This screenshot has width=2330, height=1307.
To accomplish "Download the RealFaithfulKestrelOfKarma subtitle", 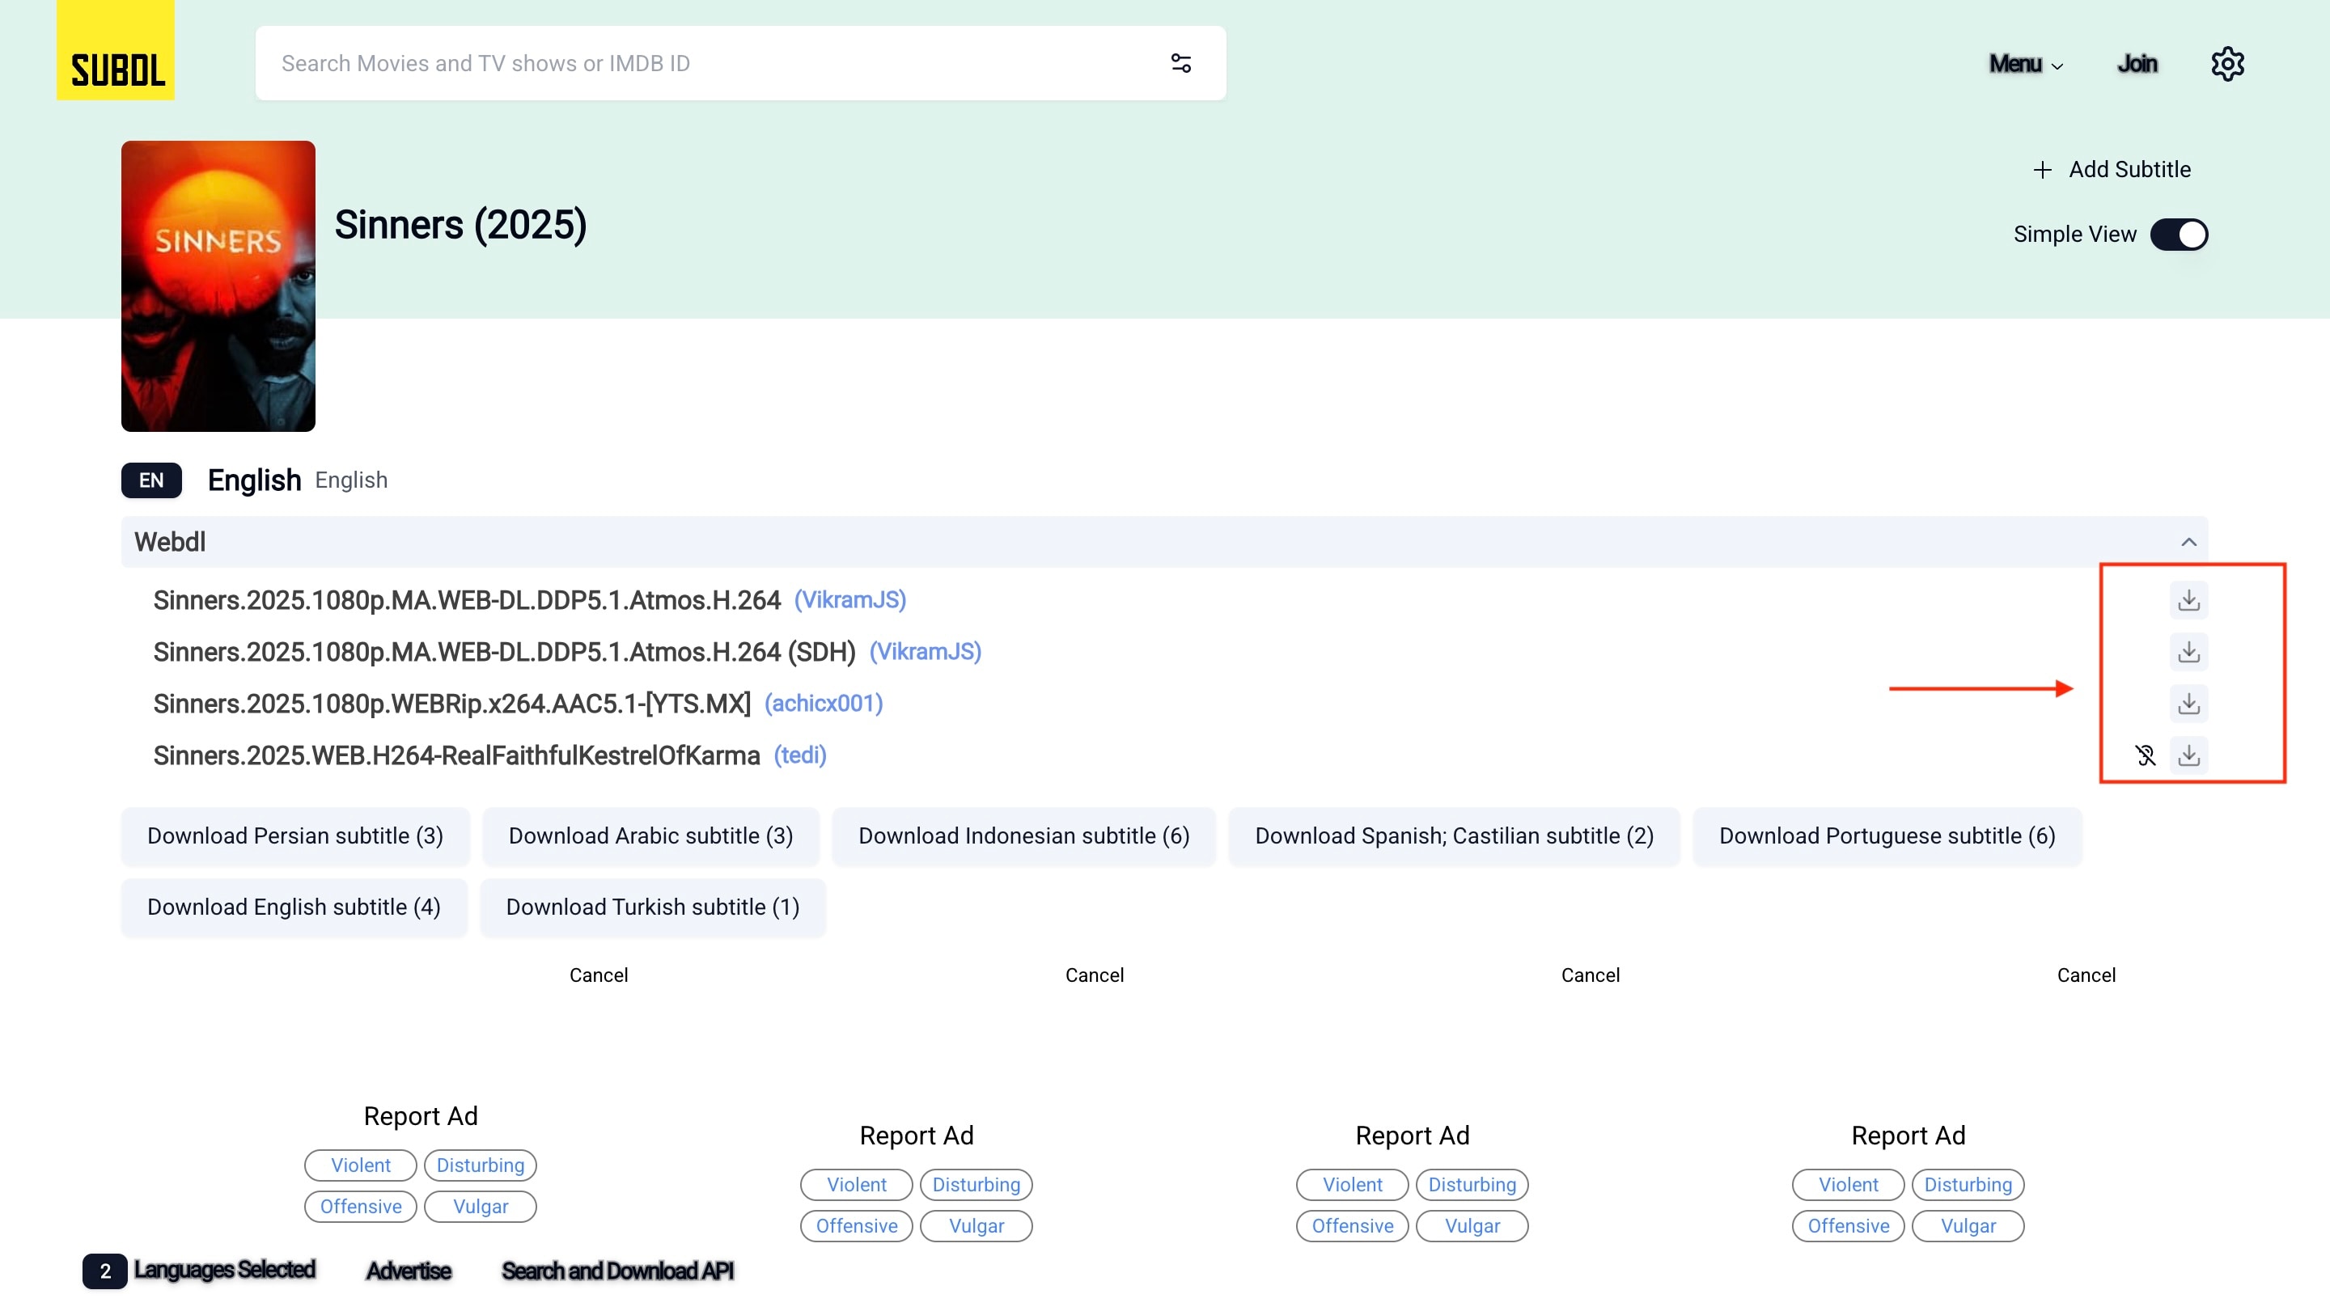I will point(2189,755).
